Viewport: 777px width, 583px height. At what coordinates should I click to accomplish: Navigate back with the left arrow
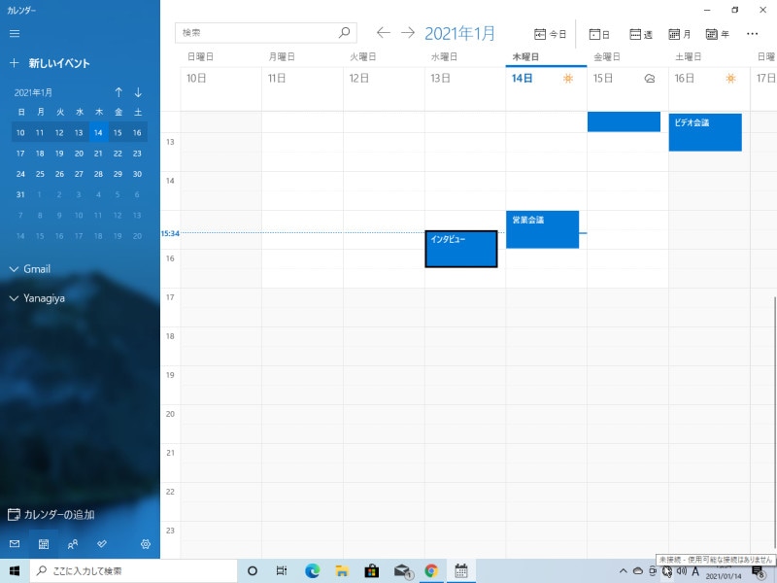(x=383, y=33)
